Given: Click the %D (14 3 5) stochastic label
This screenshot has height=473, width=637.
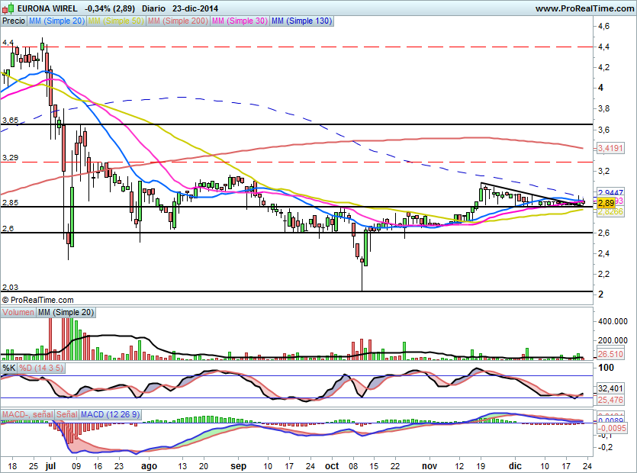Looking at the screenshot, I should point(41,368).
